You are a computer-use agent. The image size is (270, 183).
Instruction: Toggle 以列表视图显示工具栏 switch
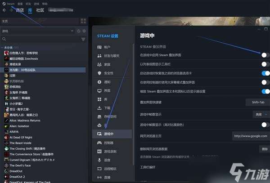click(x=265, y=64)
